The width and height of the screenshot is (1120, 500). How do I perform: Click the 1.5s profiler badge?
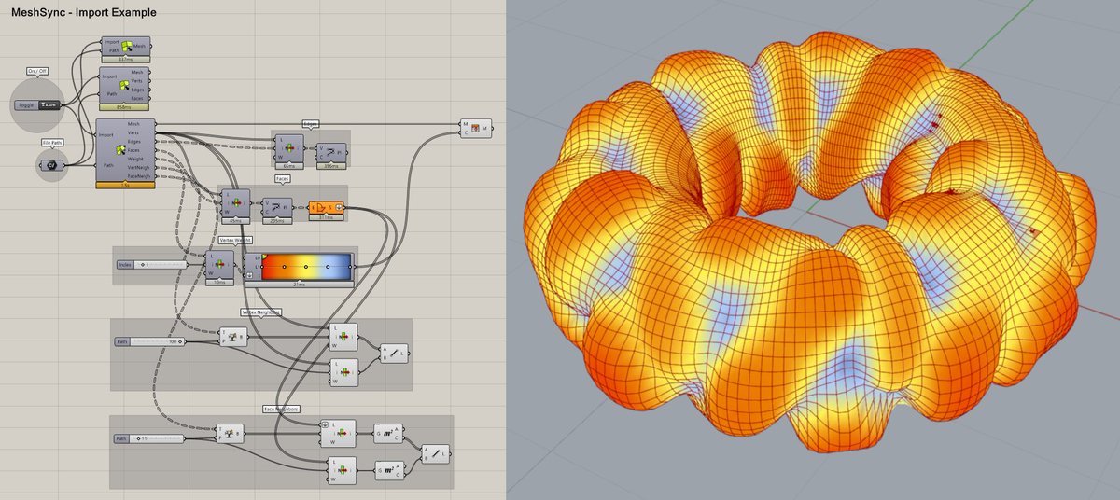(x=125, y=185)
